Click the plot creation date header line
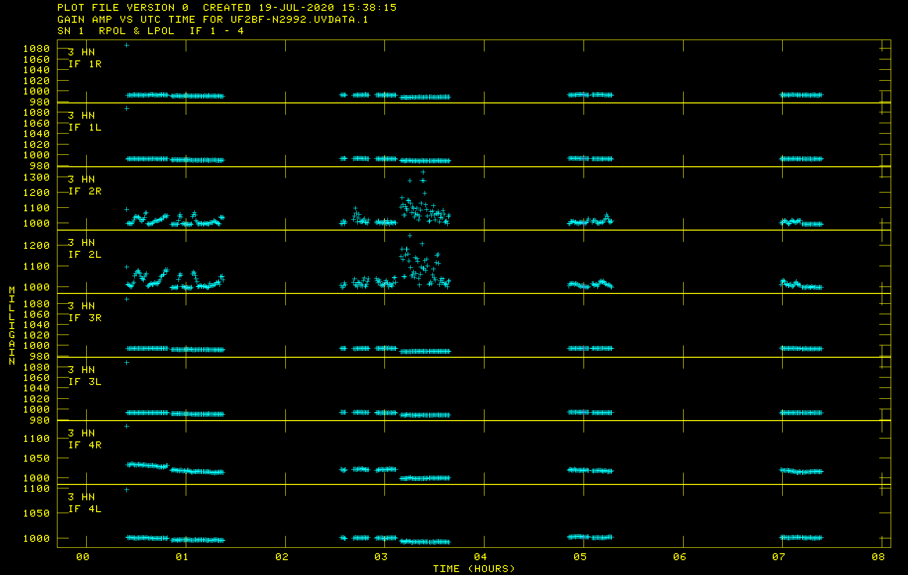This screenshot has height=575, width=908. coord(227,7)
